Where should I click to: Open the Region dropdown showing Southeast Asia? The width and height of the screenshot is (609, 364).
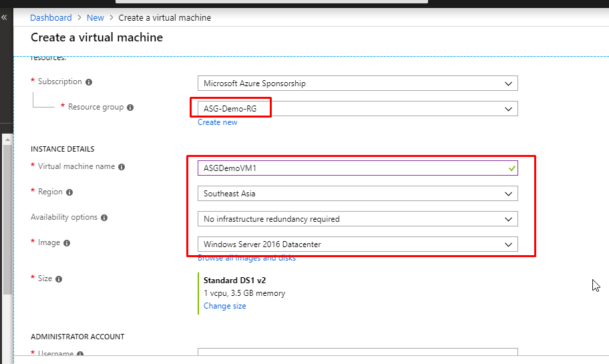coord(357,194)
